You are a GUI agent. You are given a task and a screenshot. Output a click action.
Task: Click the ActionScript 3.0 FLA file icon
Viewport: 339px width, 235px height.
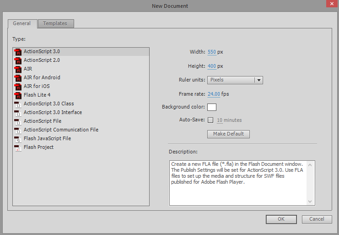18,52
